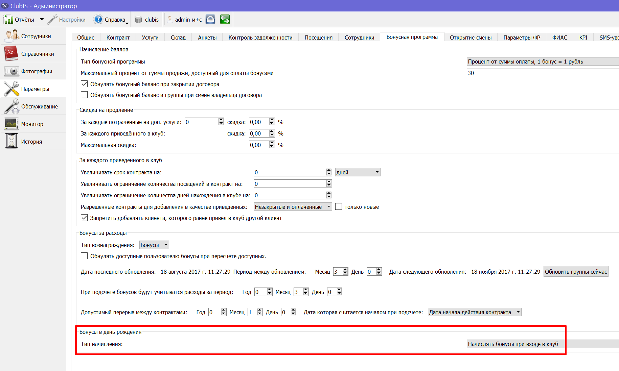Screen dimensions: 619x371
Task: Open the дней unit dropdown
Action: [x=358, y=172]
